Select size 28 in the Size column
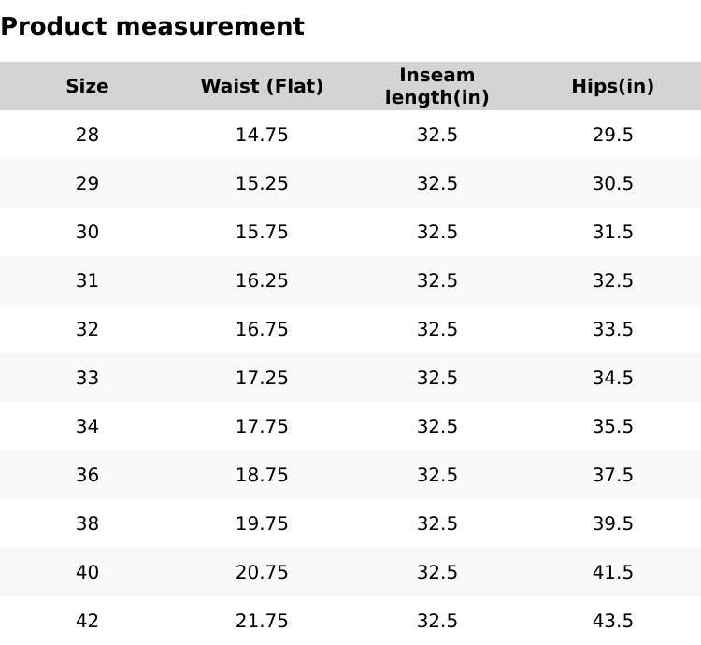701x645 pixels. pos(87,135)
